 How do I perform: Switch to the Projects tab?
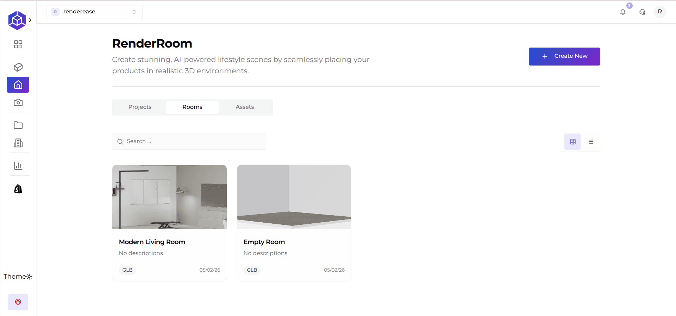click(140, 107)
